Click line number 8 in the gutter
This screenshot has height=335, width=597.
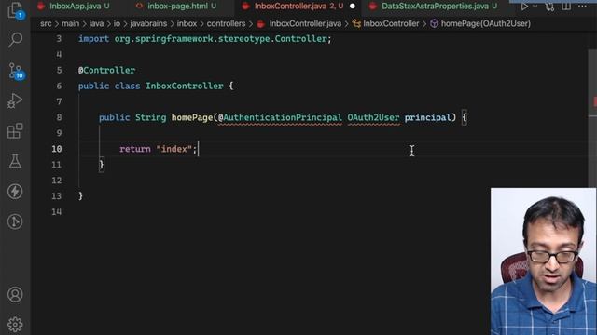click(x=59, y=117)
